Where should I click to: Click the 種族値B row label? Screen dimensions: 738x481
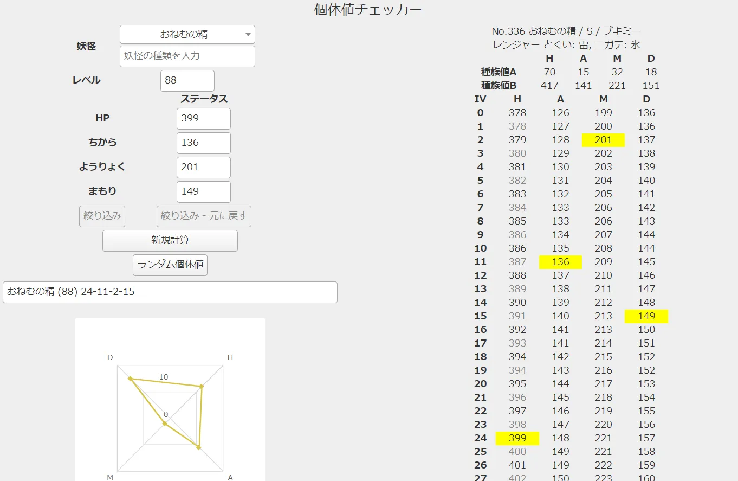tap(499, 86)
